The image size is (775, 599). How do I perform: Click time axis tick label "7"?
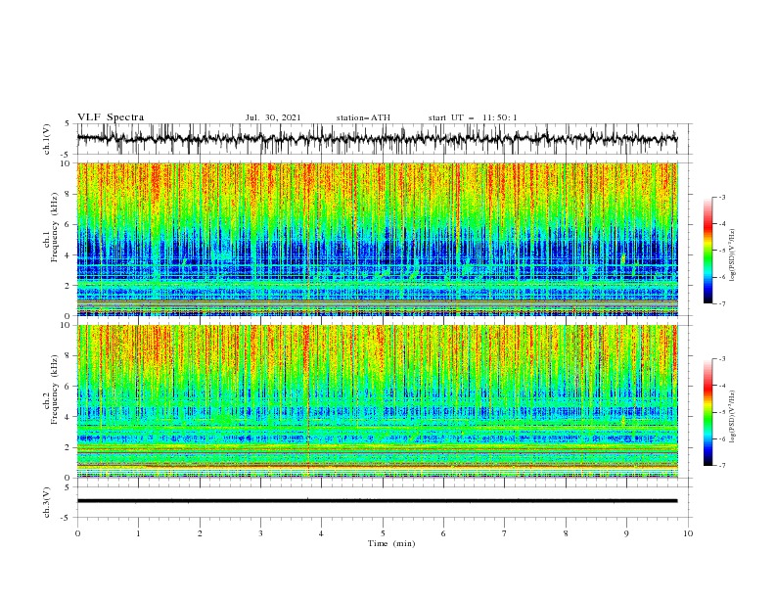[505, 533]
